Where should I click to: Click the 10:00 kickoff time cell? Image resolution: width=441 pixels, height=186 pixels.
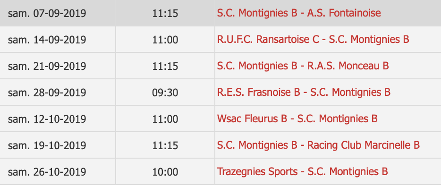(x=165, y=172)
